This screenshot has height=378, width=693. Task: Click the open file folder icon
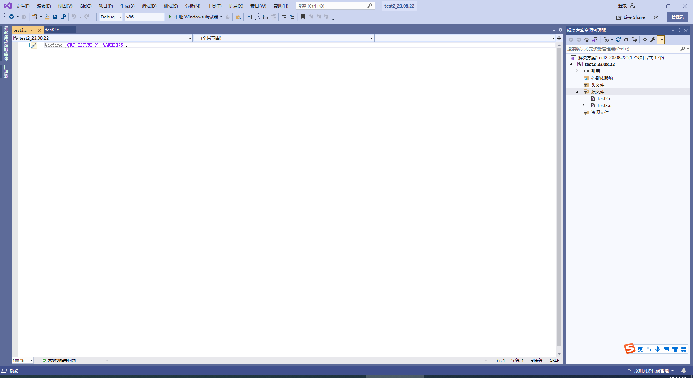[x=47, y=17]
